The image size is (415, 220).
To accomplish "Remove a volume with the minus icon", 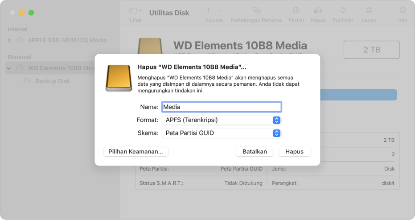I will [220, 10].
